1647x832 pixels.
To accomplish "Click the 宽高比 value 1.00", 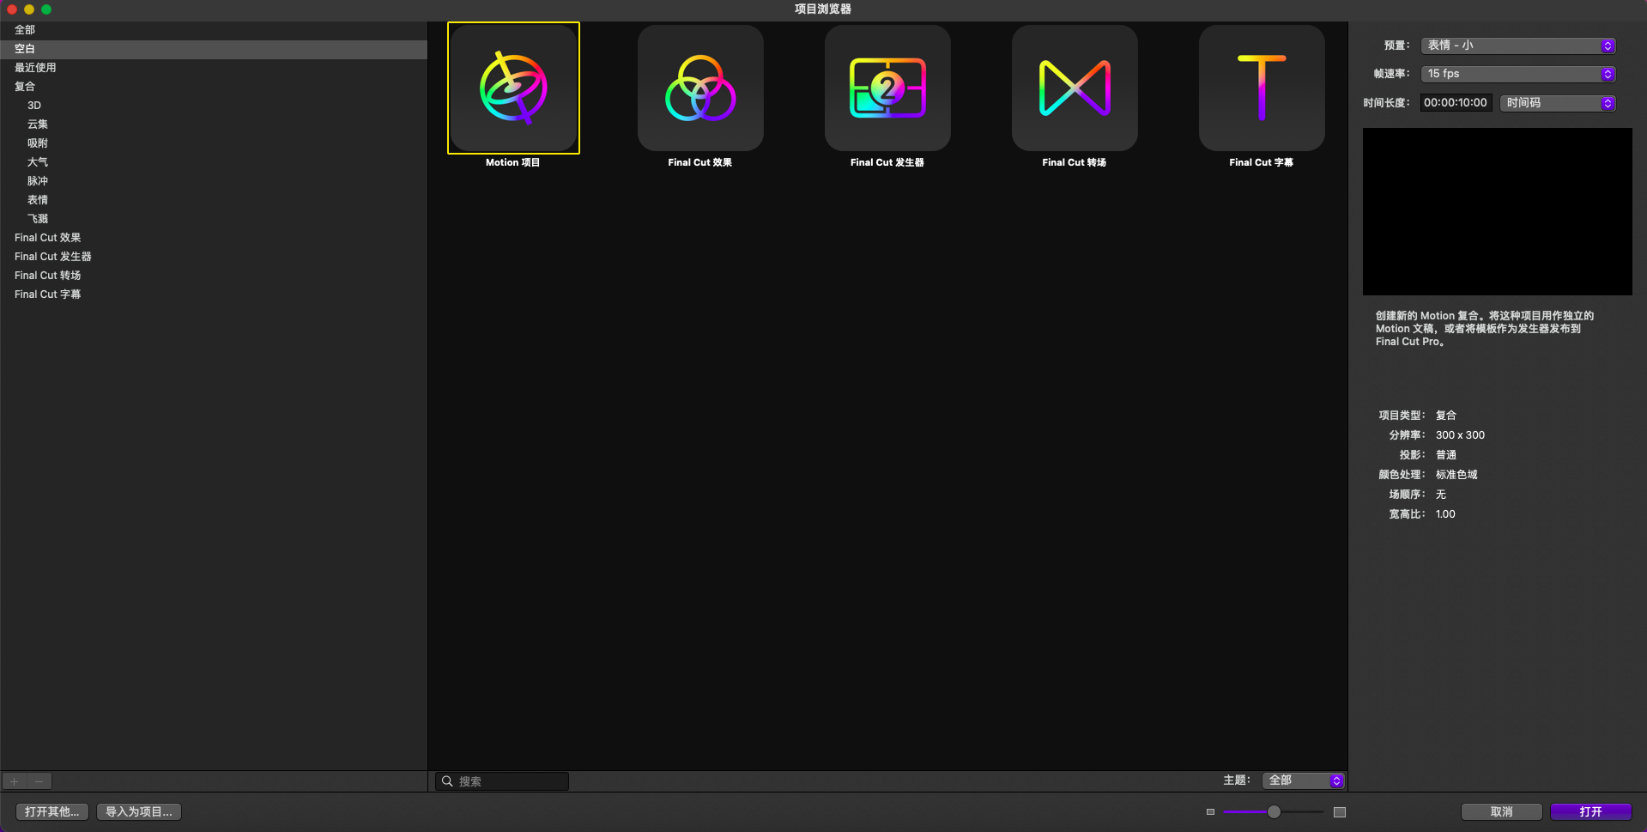I will tap(1445, 514).
